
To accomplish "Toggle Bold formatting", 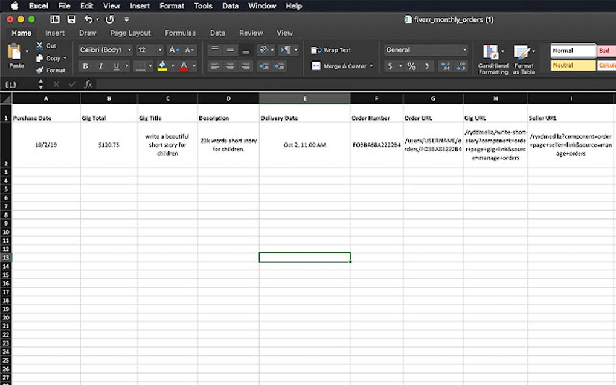I will (85, 66).
